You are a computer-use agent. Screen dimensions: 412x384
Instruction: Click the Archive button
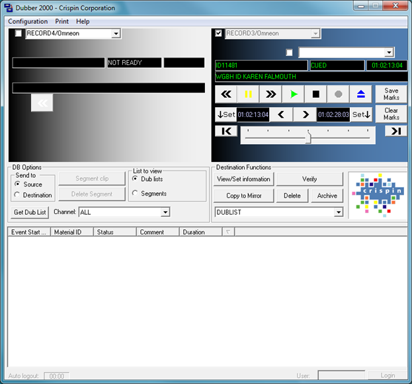point(327,196)
